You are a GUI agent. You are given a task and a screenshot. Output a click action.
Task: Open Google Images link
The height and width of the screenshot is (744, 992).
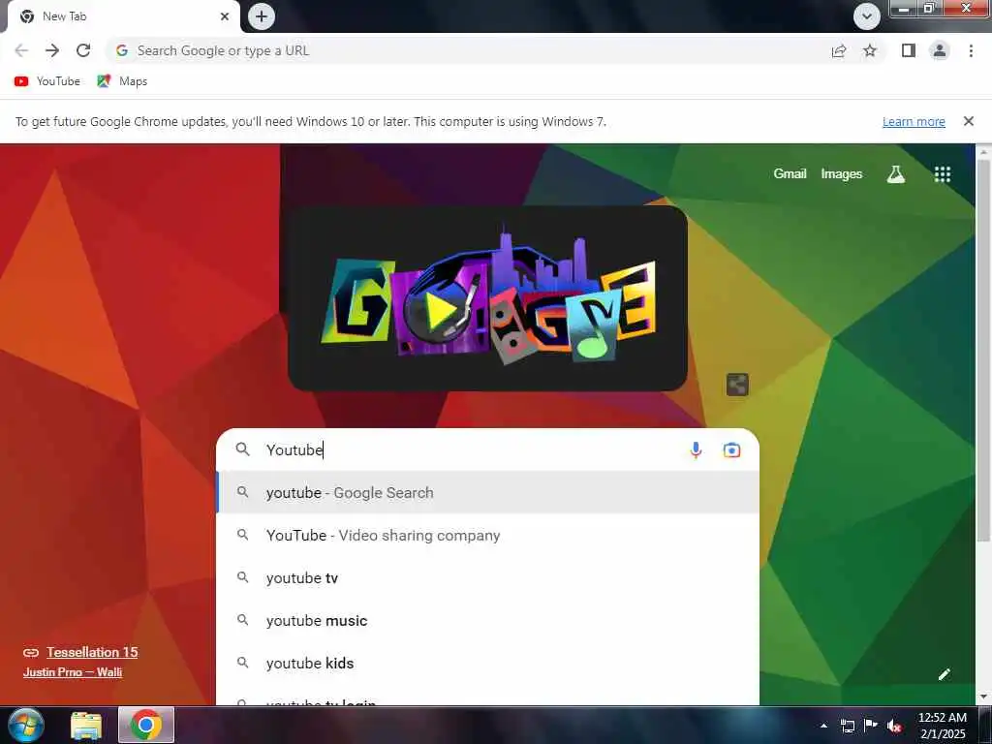point(842,174)
